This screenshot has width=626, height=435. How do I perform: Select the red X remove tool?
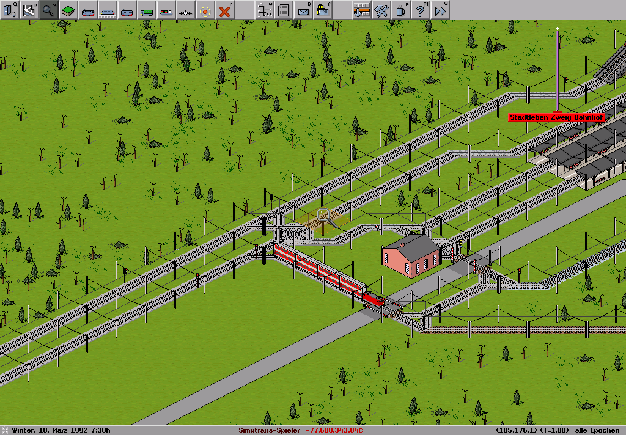tap(225, 10)
